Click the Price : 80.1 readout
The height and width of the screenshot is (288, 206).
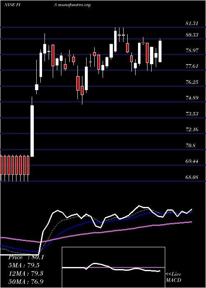coord(26,257)
